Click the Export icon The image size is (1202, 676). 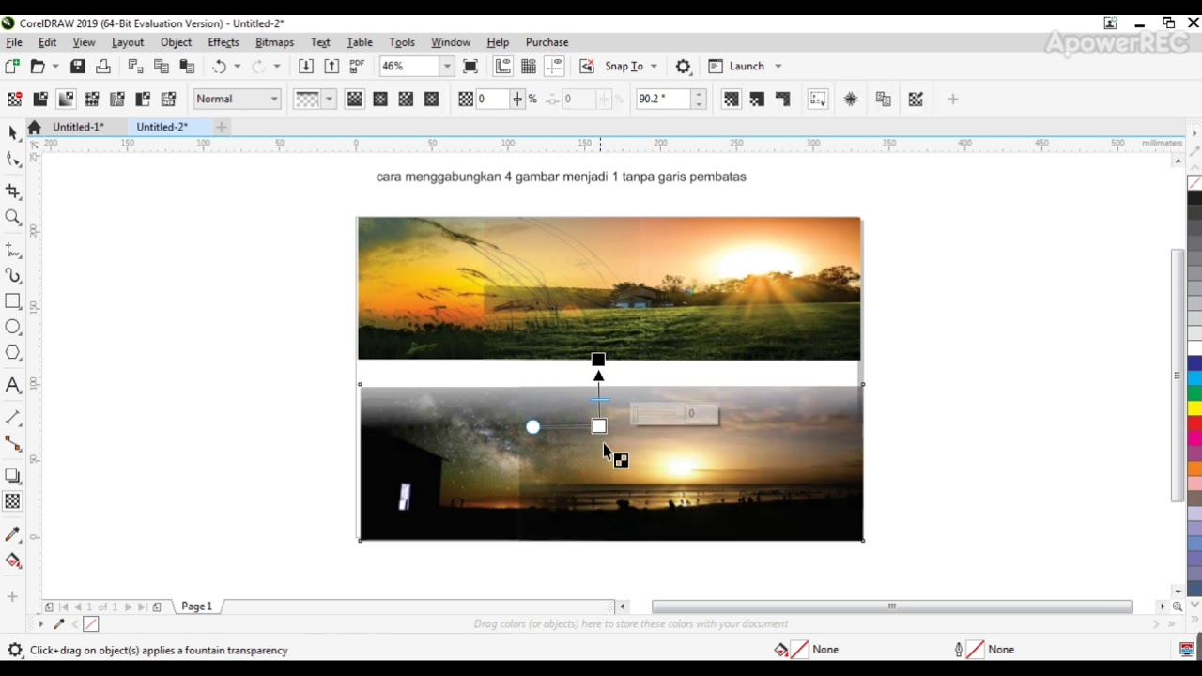click(331, 66)
